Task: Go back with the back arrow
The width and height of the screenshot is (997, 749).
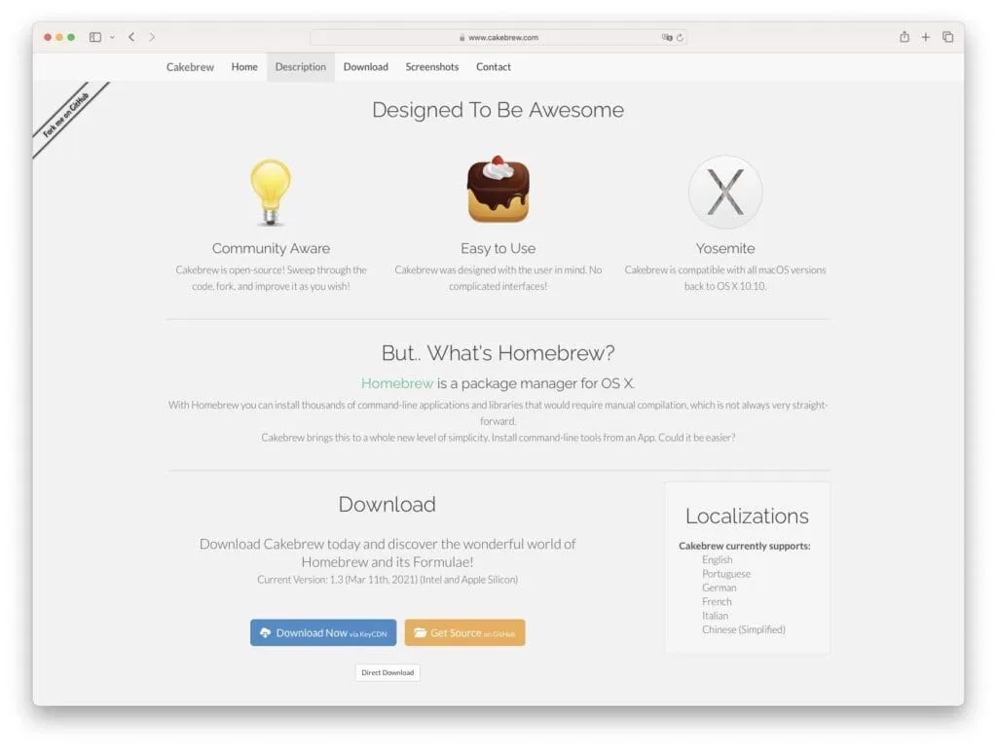Action: point(131,38)
